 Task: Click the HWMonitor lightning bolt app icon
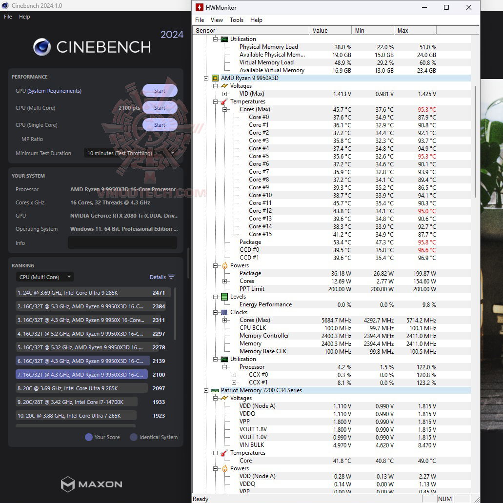pos(199,7)
